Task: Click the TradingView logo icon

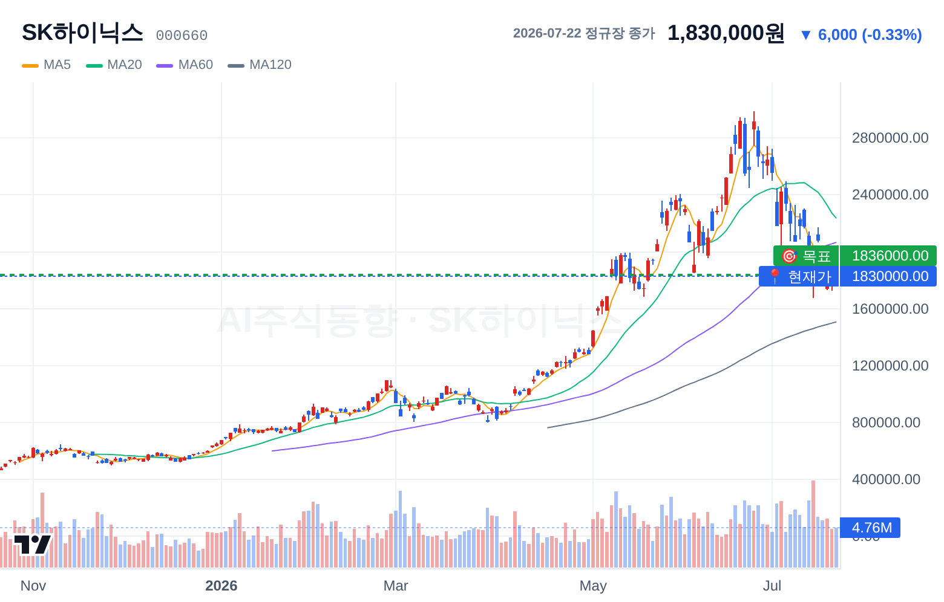Action: (32, 544)
